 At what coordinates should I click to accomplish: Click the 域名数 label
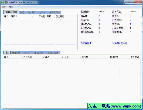point(84,16)
